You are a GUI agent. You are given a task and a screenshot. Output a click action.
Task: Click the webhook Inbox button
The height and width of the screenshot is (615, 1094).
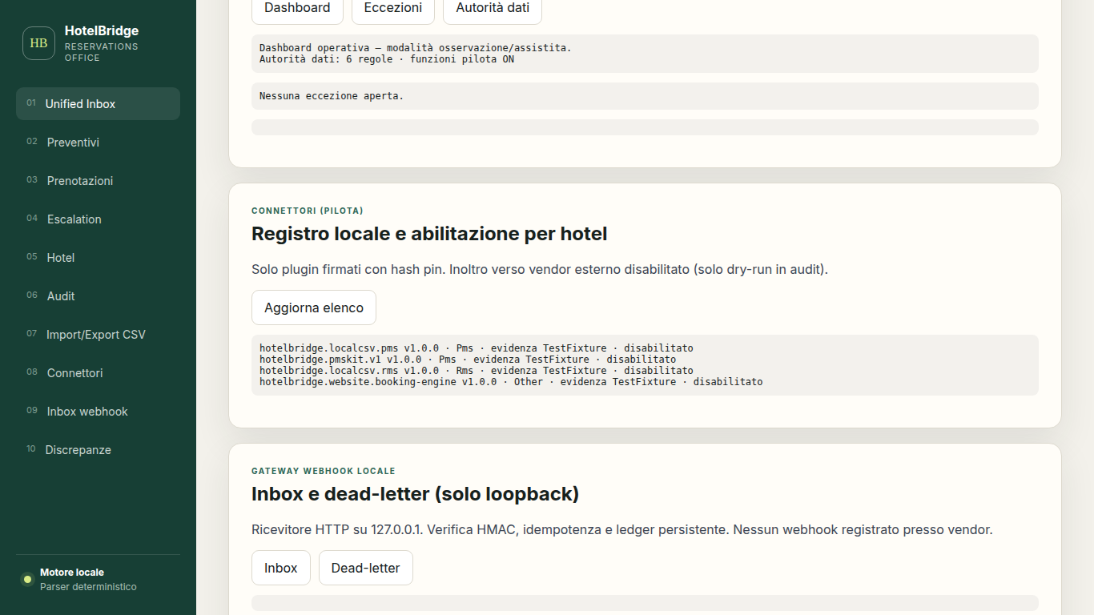(x=281, y=568)
